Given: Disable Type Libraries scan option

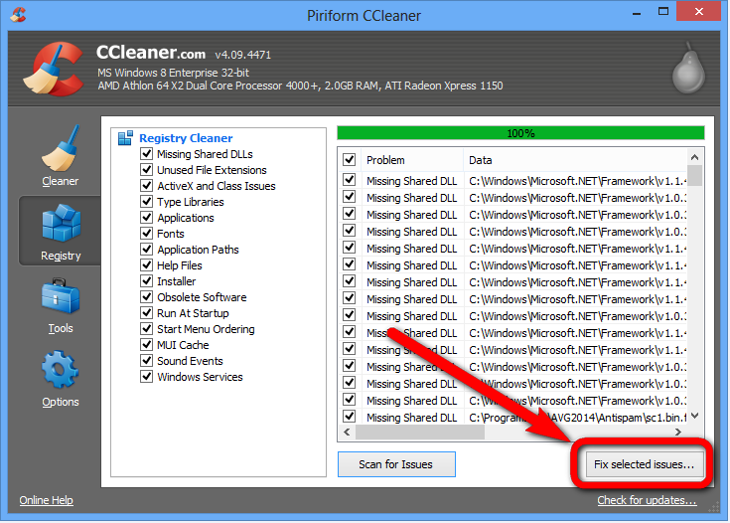Looking at the screenshot, I should click(x=147, y=202).
